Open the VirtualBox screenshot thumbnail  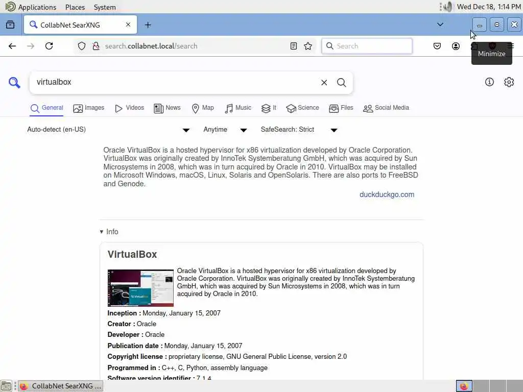coord(140,288)
